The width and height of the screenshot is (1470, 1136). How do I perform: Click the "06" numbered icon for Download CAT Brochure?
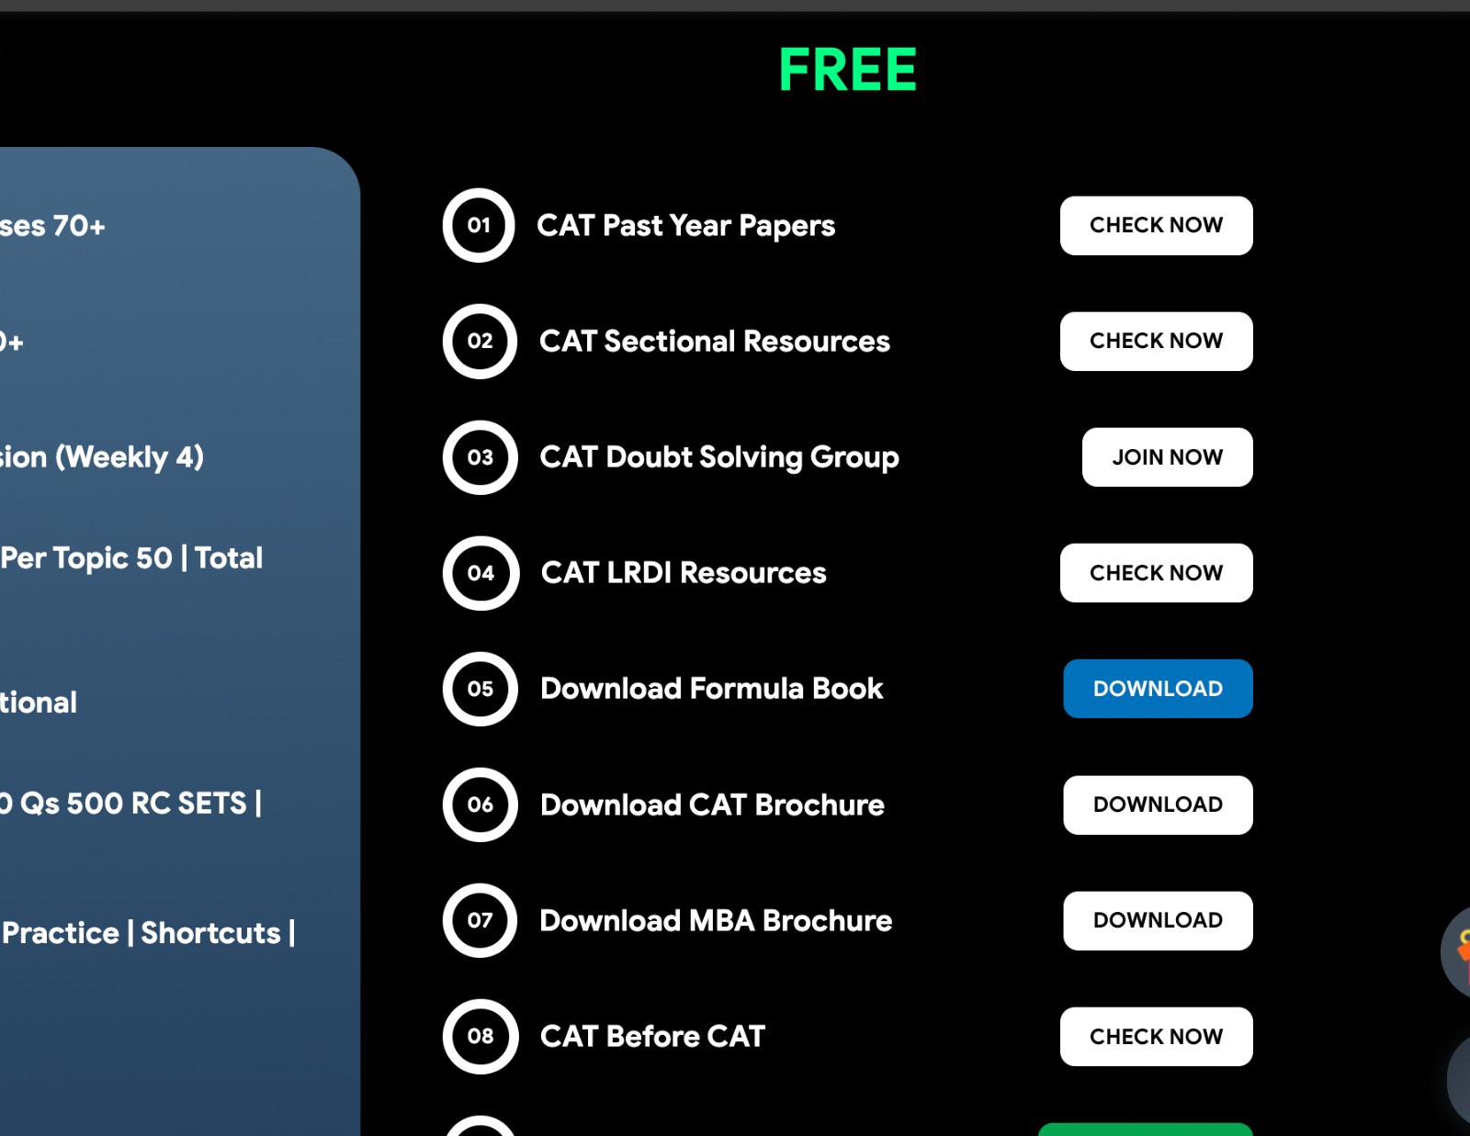tap(479, 804)
